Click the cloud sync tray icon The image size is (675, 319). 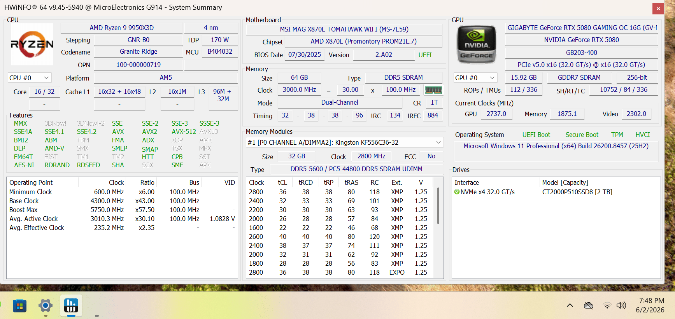[x=589, y=305]
